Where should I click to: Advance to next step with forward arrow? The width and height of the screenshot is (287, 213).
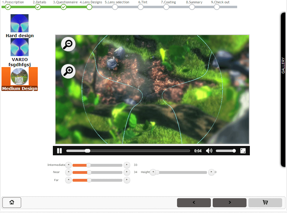(229, 202)
